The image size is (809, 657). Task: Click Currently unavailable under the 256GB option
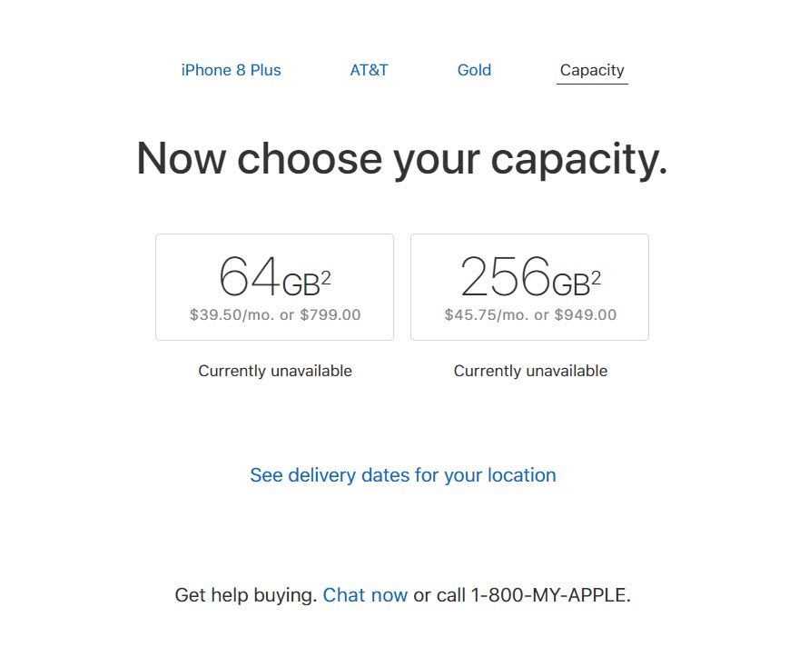[x=530, y=371]
